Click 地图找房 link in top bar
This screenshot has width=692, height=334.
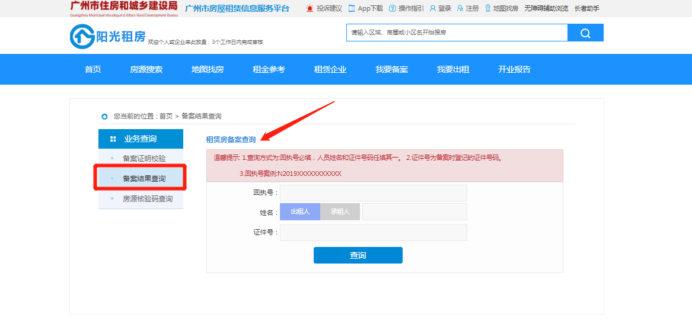[x=506, y=8]
